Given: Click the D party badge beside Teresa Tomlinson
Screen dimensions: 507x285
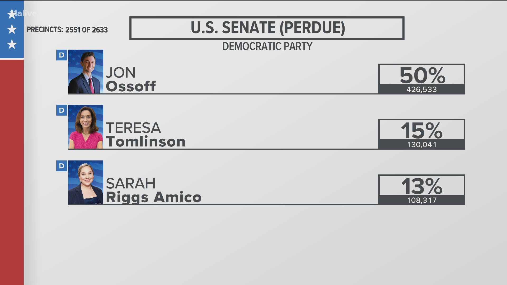Looking at the screenshot, I should (x=62, y=110).
